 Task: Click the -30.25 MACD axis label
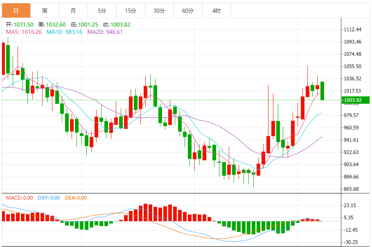click(x=351, y=242)
